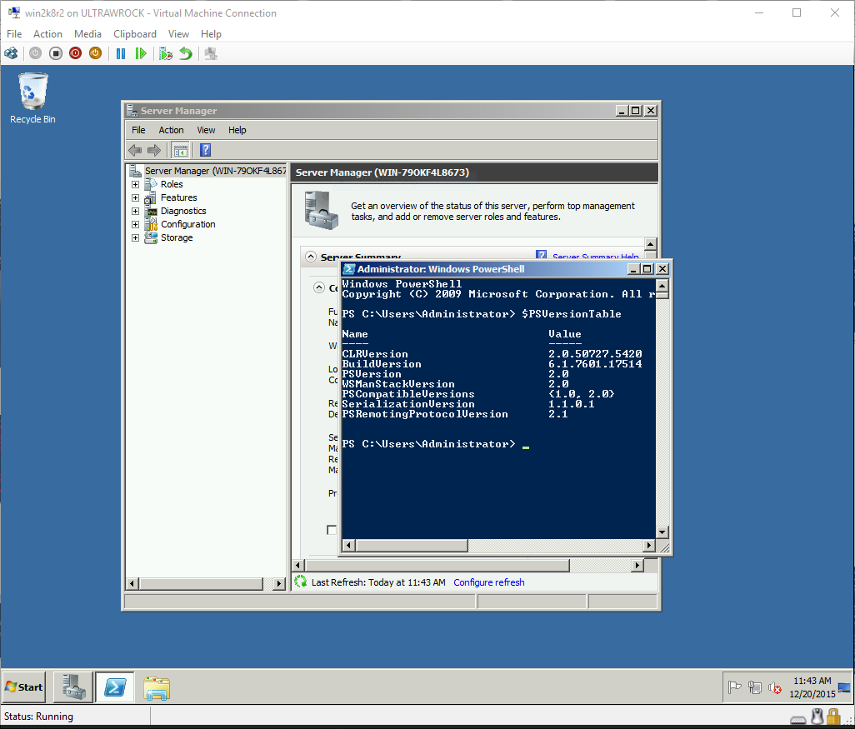Select the Roles tree item
Image resolution: width=855 pixels, height=729 pixels.
point(172,184)
